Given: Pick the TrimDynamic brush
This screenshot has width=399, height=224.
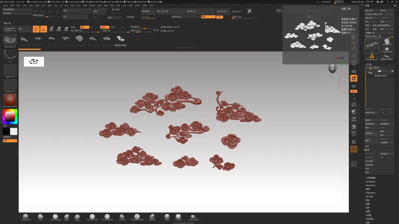Looking at the screenshot, I should [92, 217].
